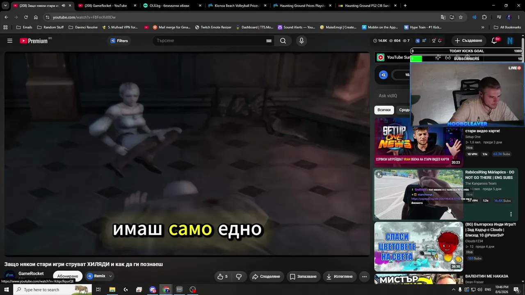This screenshot has width=525, height=295.
Task: Click the Windows taskbar search box
Action: click(x=52, y=290)
